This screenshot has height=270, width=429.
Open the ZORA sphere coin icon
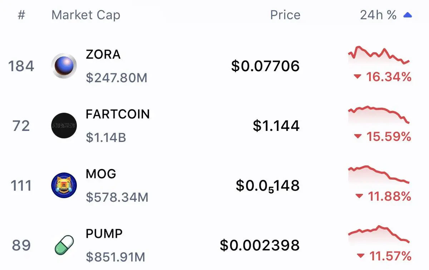pos(64,66)
